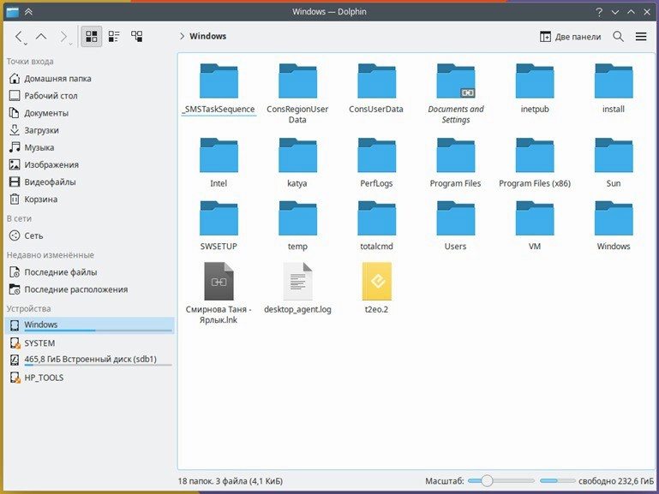
Task: Switch to icons view mode
Action: [x=91, y=37]
